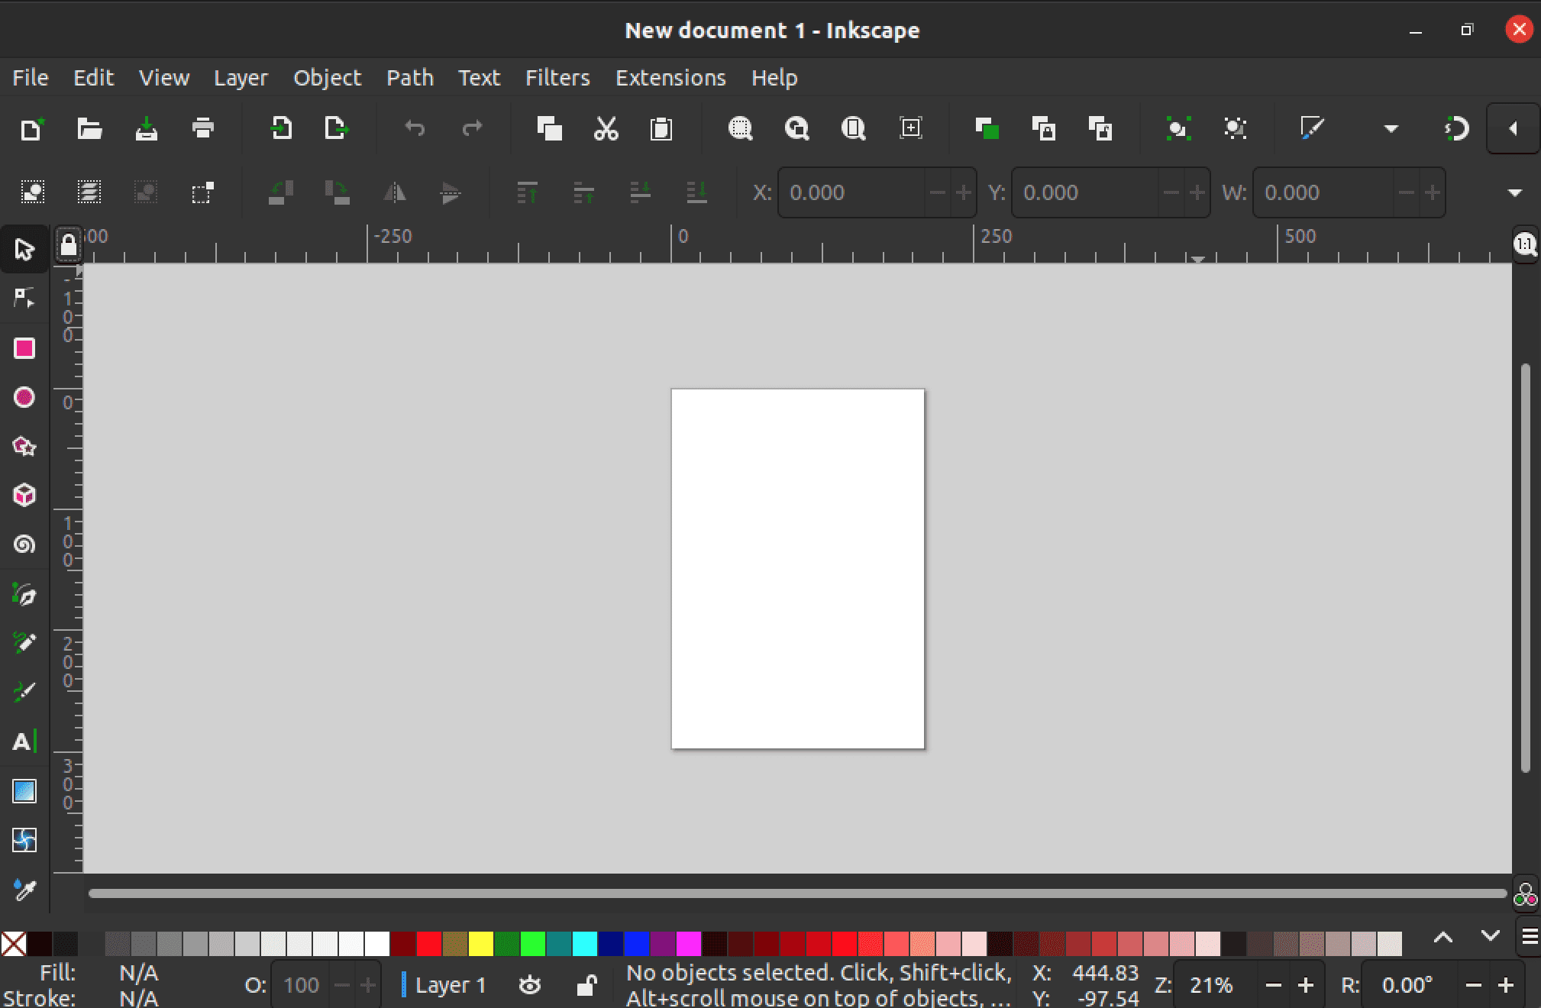Screen dimensions: 1541x1008
Task: Click the Import icon
Action: (x=281, y=128)
